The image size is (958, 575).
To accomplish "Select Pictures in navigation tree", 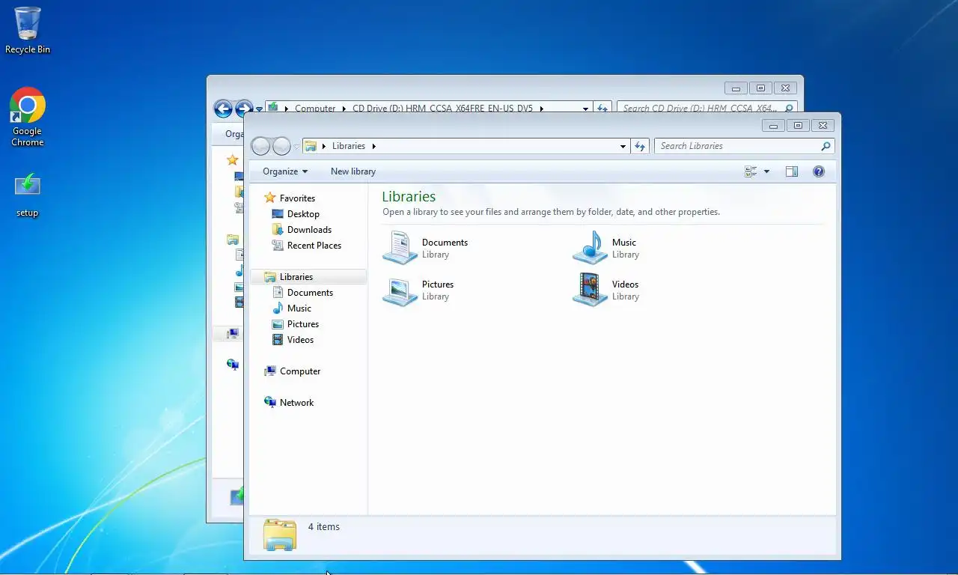I will (x=296, y=324).
